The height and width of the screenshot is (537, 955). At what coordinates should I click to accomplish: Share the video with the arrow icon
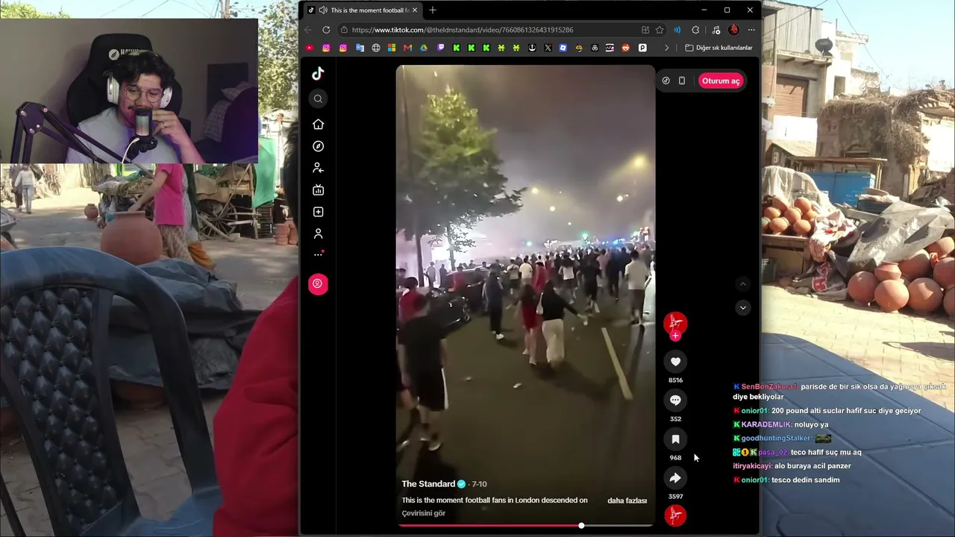click(675, 478)
